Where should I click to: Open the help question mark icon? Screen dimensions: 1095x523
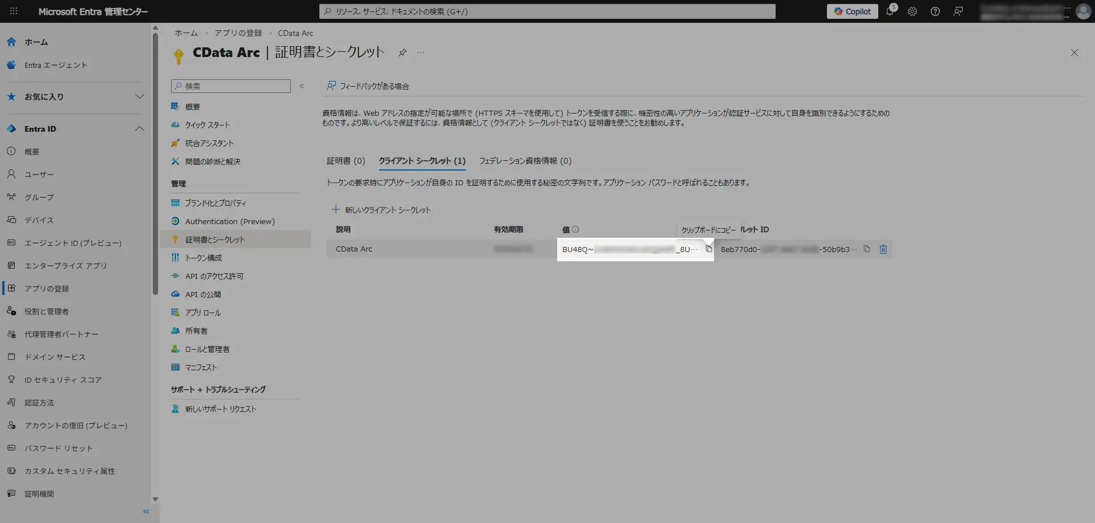[x=935, y=11]
